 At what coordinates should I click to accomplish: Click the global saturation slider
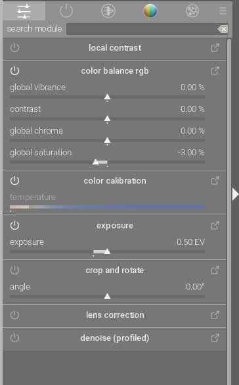point(107,163)
